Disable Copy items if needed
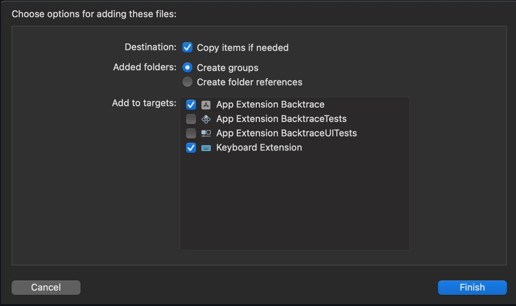This screenshot has width=516, height=306. point(188,47)
